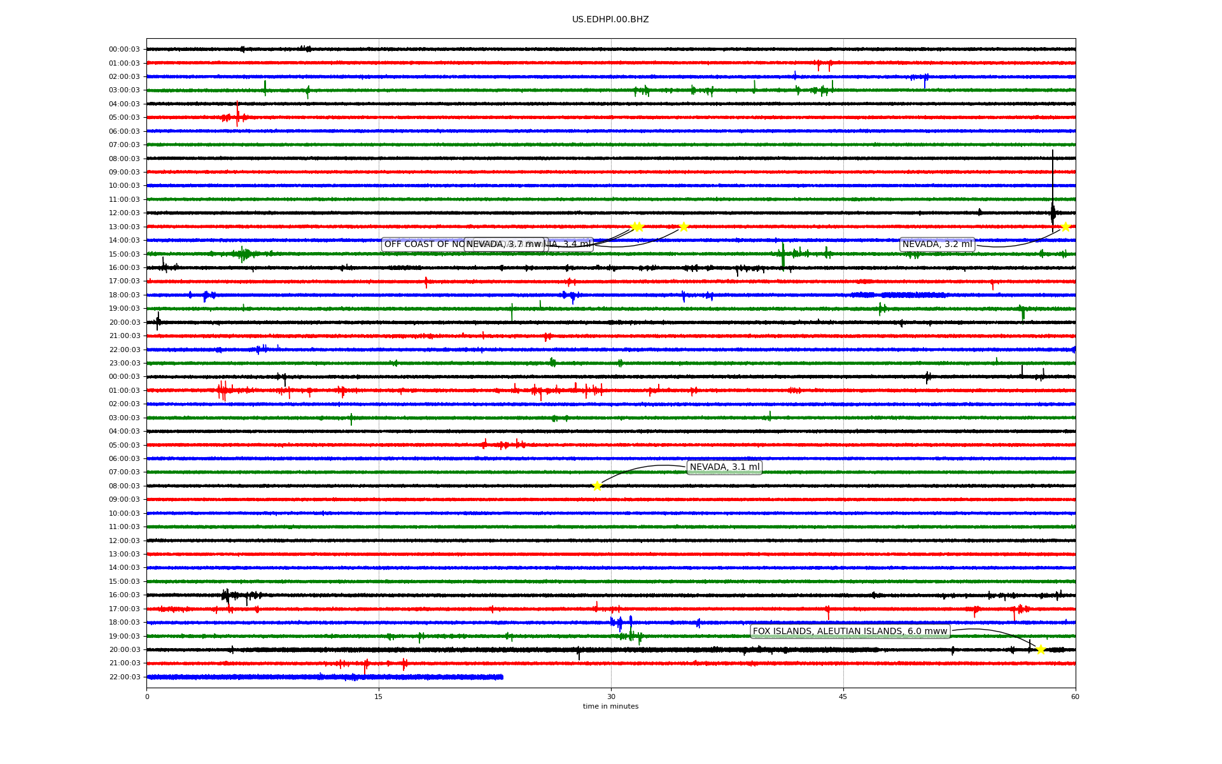Screen dimensions: 1222x764
Task: Click the upper 13:00:03 time label
Action: pyautogui.click(x=124, y=227)
